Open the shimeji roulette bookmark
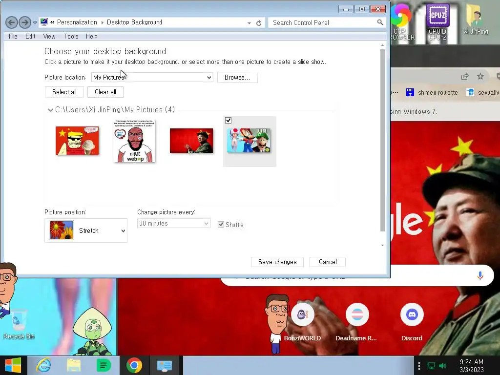 click(432, 92)
